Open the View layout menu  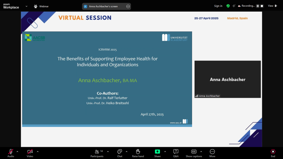[272, 6]
